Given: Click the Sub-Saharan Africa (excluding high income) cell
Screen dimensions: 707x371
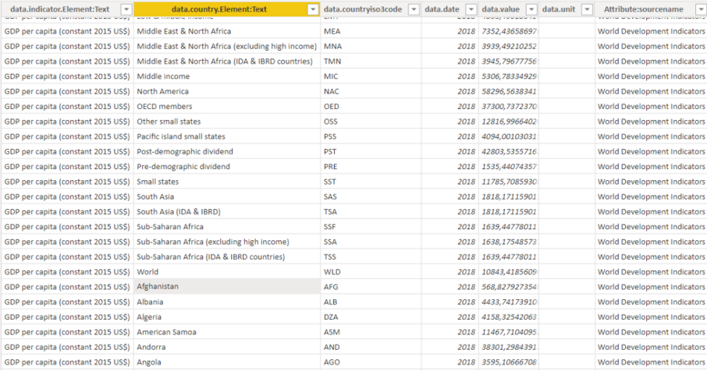Looking at the screenshot, I should (x=227, y=242).
